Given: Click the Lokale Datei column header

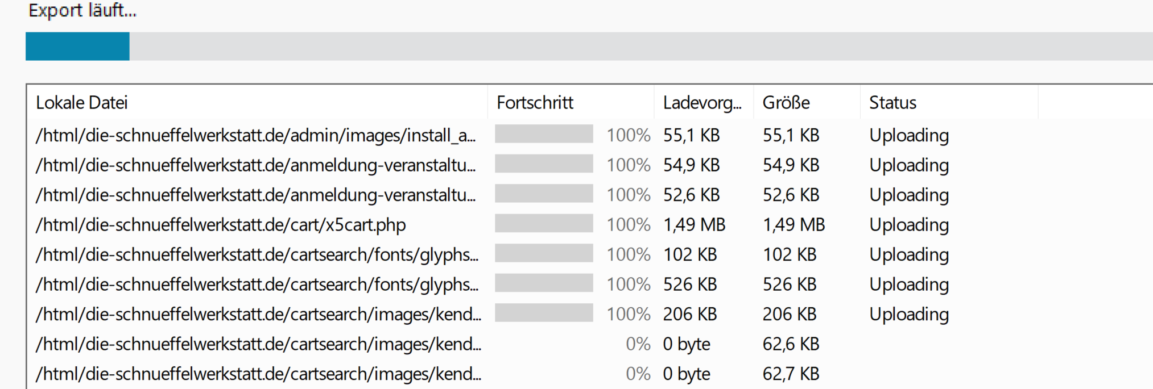Looking at the screenshot, I should coord(81,103).
